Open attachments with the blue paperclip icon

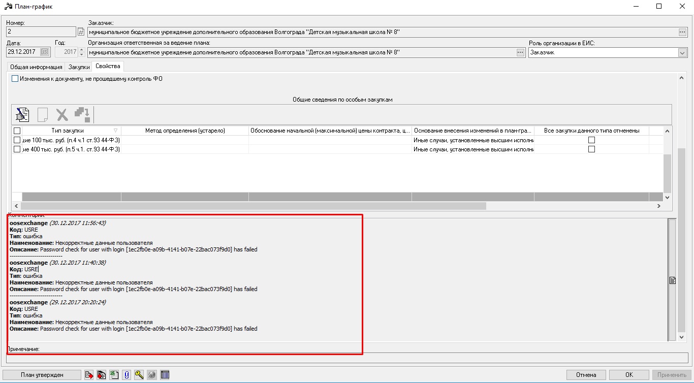(127, 375)
